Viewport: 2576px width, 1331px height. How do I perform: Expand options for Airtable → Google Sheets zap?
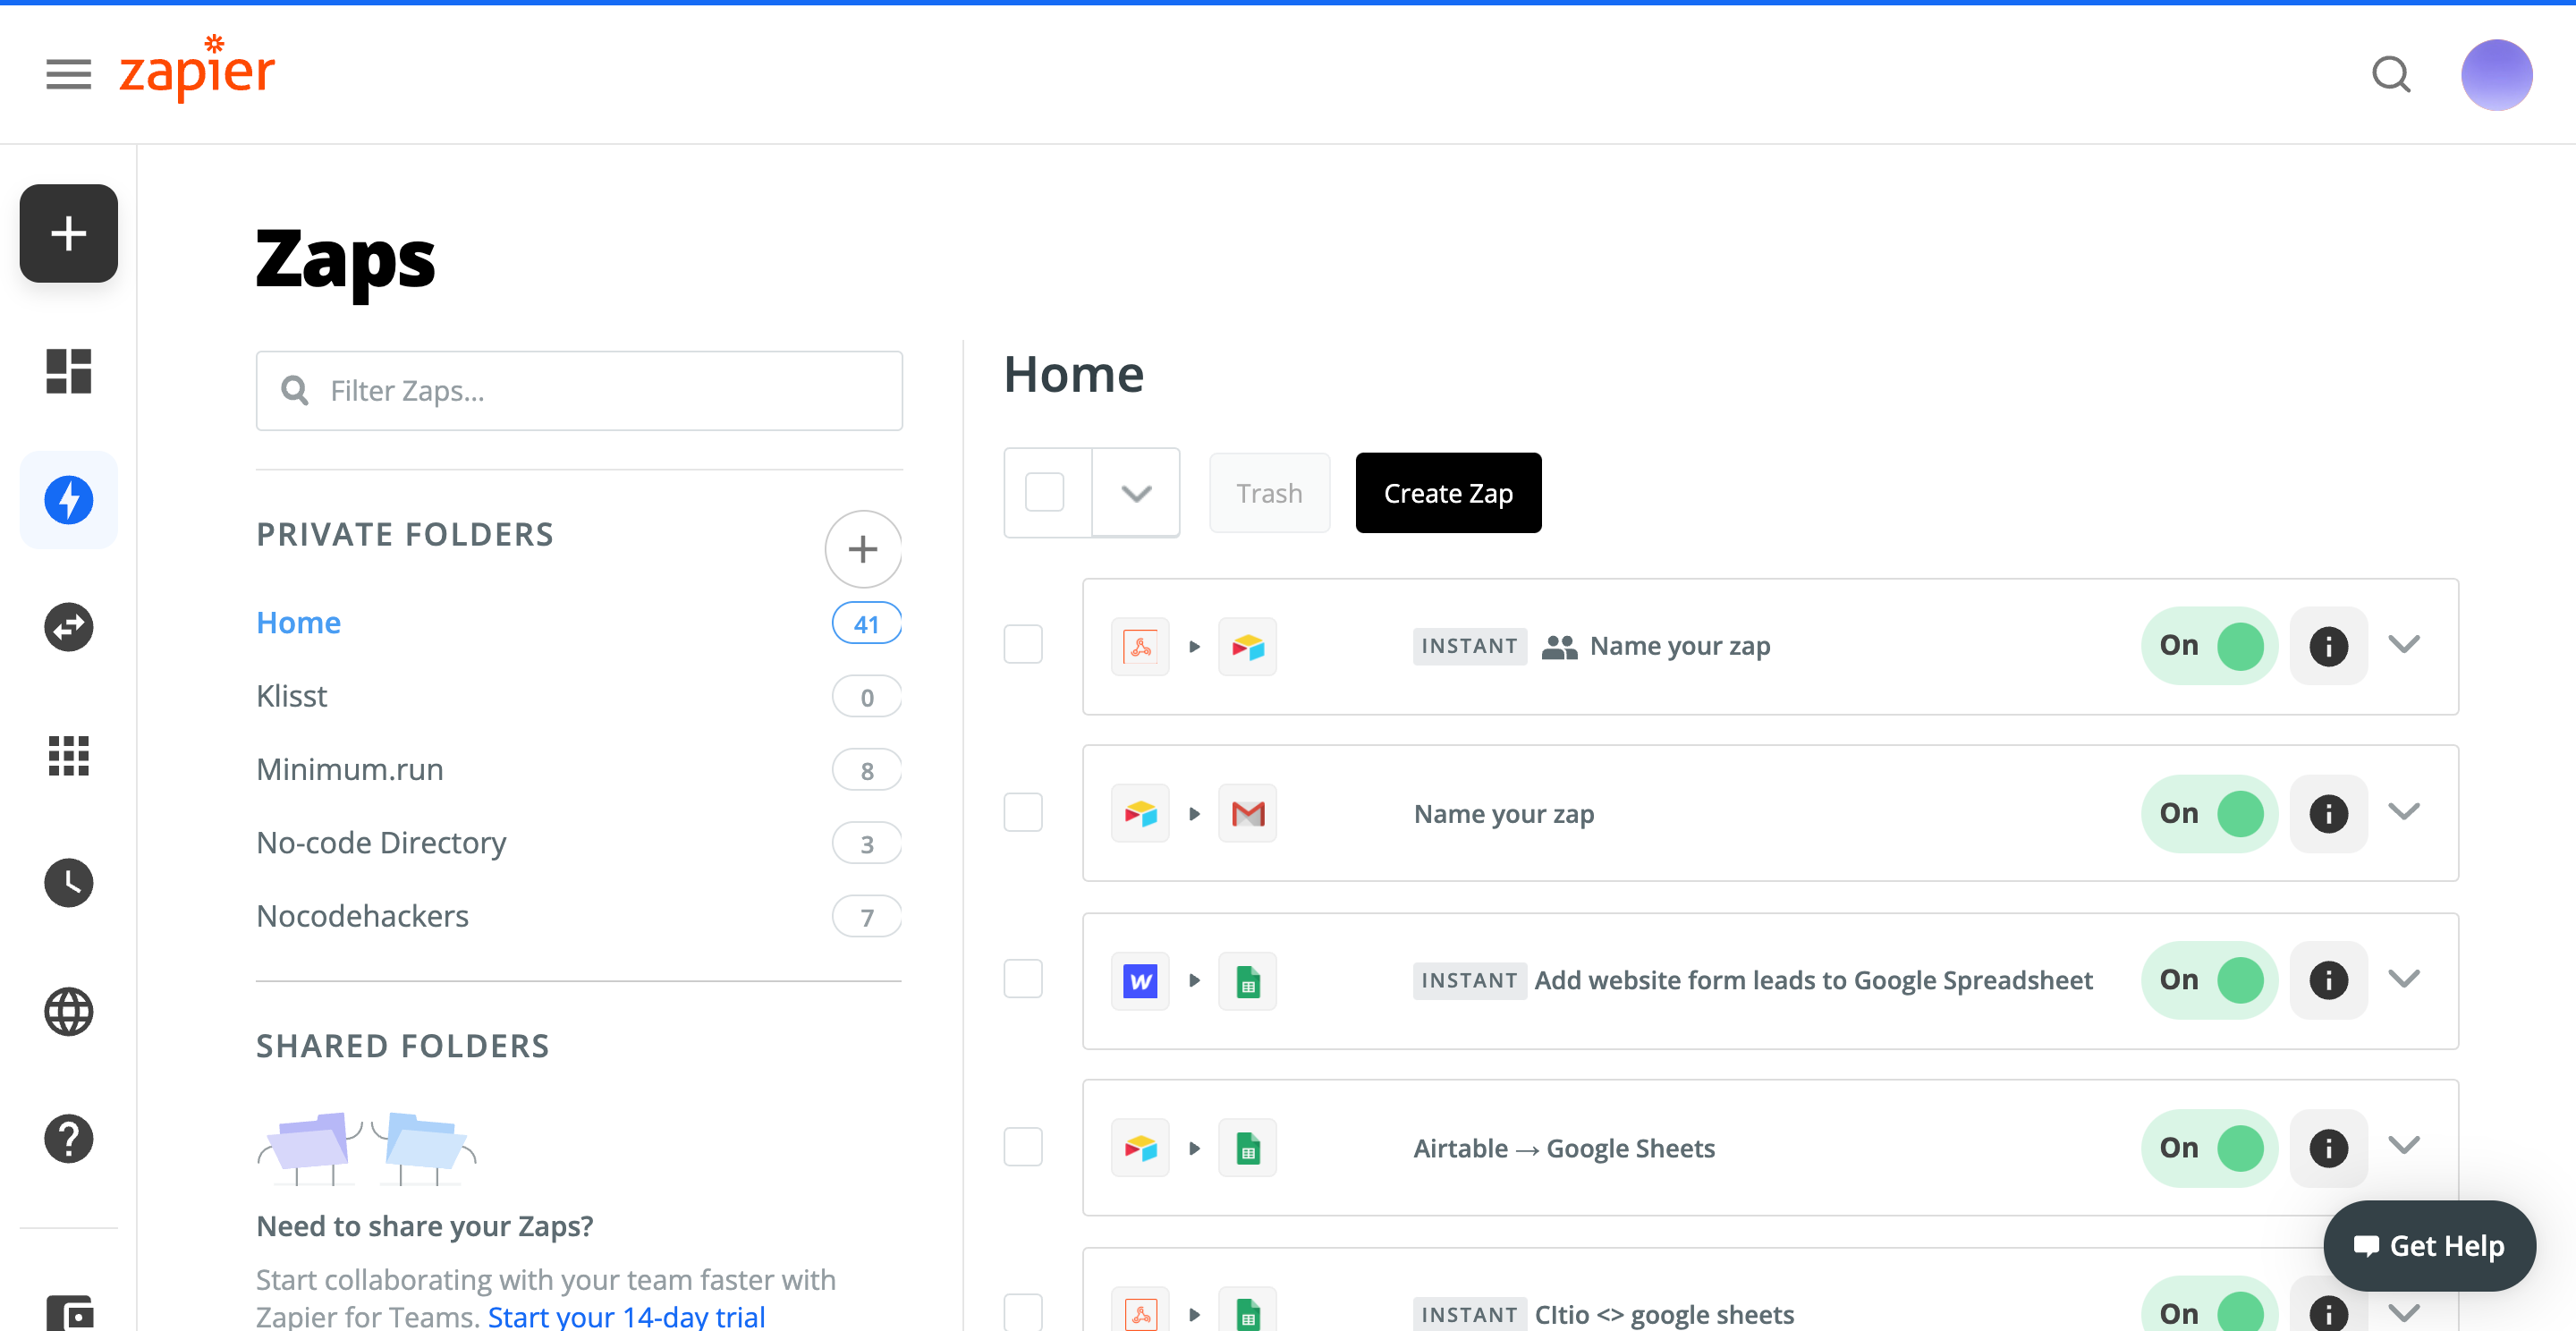[2404, 1146]
